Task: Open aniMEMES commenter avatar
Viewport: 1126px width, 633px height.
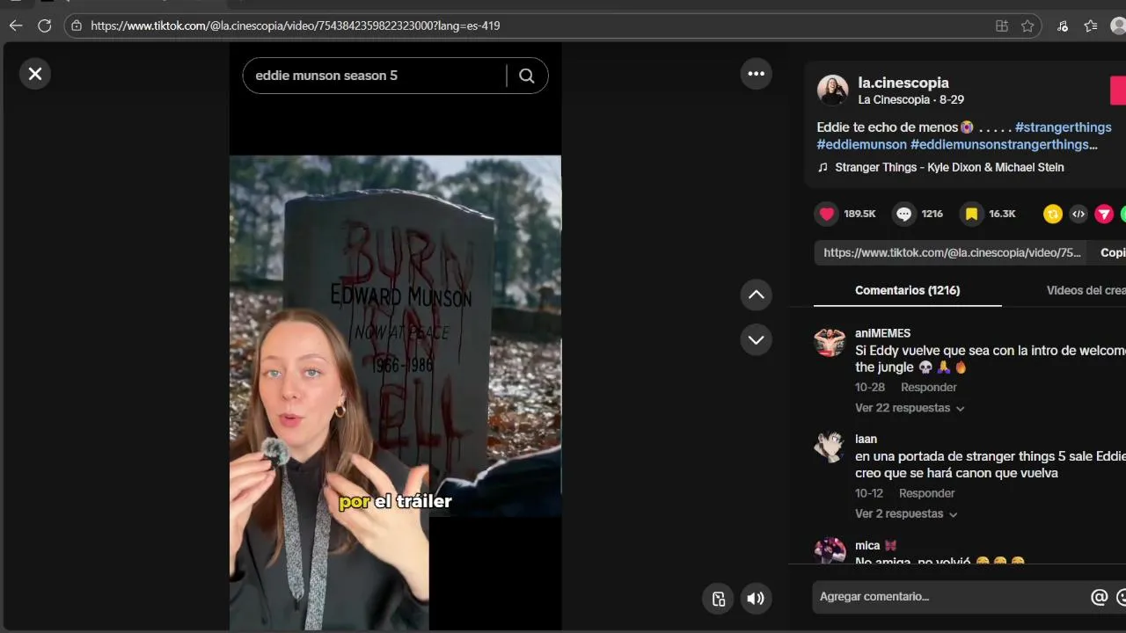Action: (x=830, y=341)
